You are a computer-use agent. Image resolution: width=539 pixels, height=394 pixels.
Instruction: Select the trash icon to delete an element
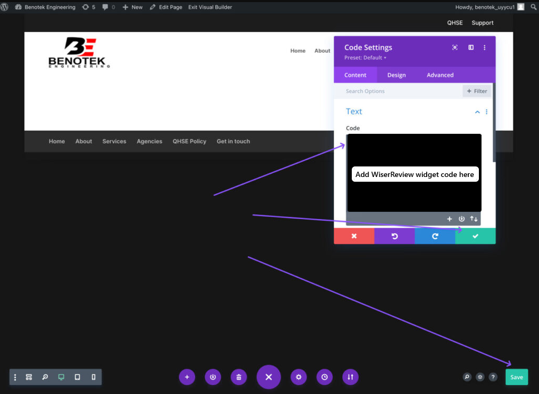(238, 377)
